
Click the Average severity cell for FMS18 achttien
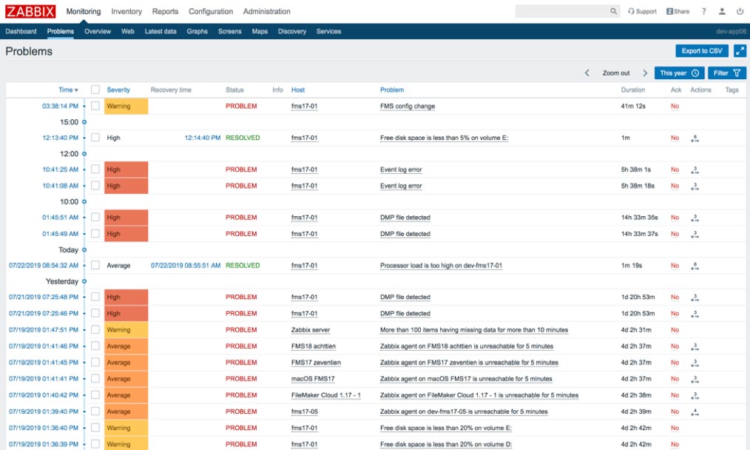(x=126, y=346)
